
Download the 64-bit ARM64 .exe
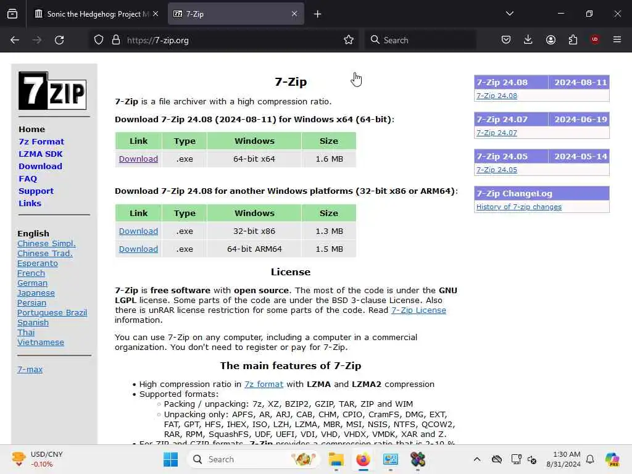point(138,249)
